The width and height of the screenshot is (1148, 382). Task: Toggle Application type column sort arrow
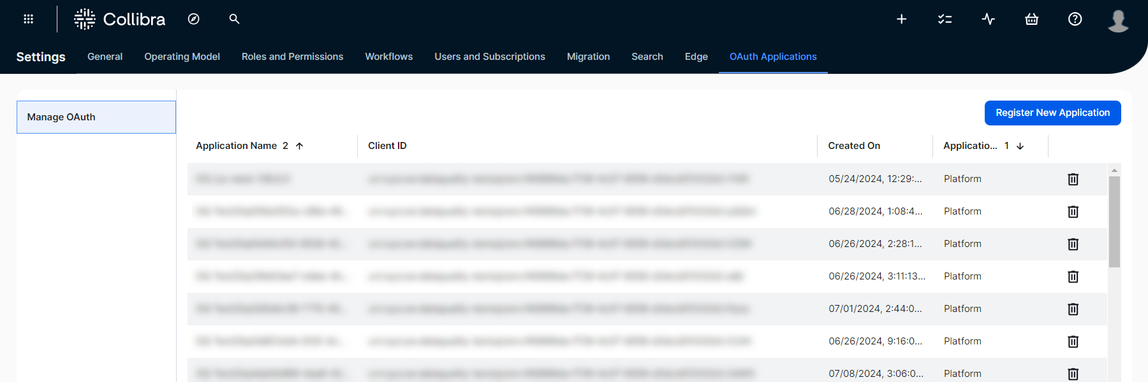click(1020, 146)
